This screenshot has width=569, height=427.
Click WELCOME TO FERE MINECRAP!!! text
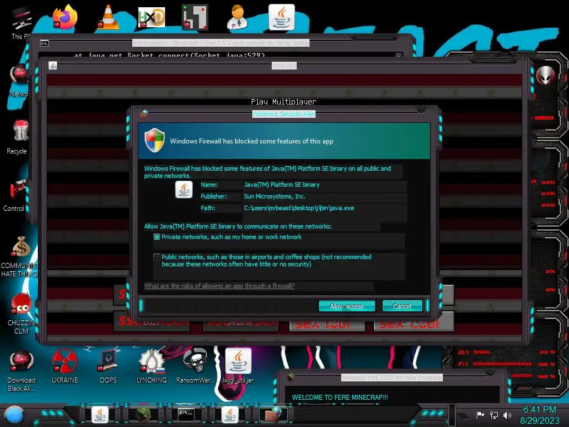pos(340,397)
